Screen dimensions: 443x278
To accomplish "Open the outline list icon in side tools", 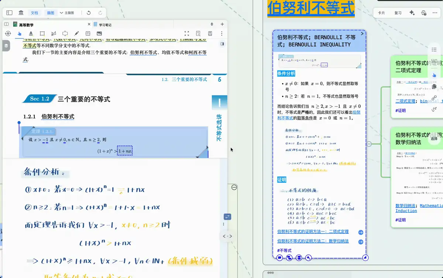I will [x=434, y=50].
